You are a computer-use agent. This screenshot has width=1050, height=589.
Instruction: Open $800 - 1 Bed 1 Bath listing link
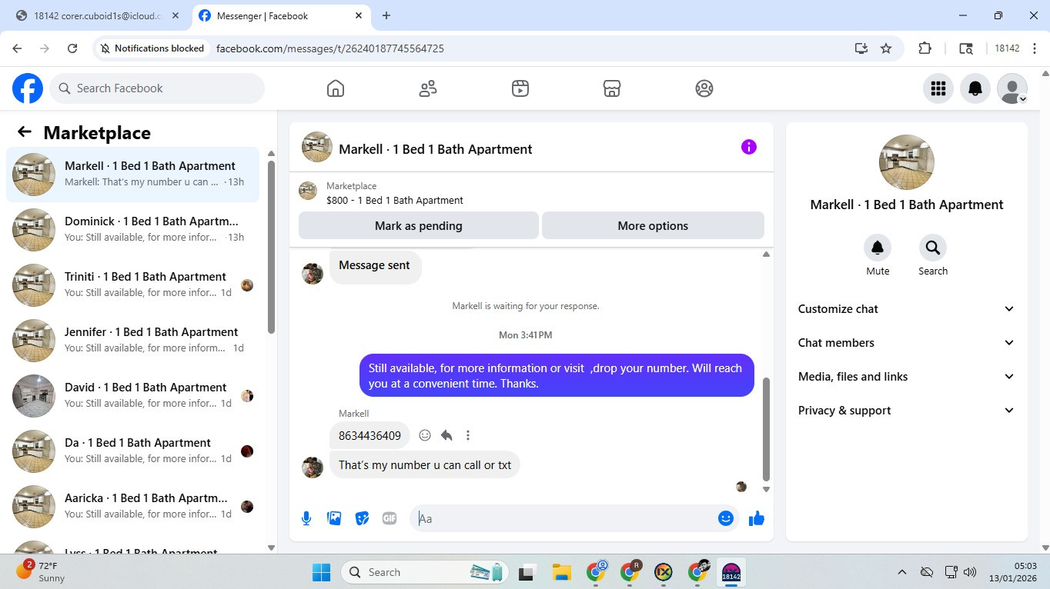(x=395, y=200)
